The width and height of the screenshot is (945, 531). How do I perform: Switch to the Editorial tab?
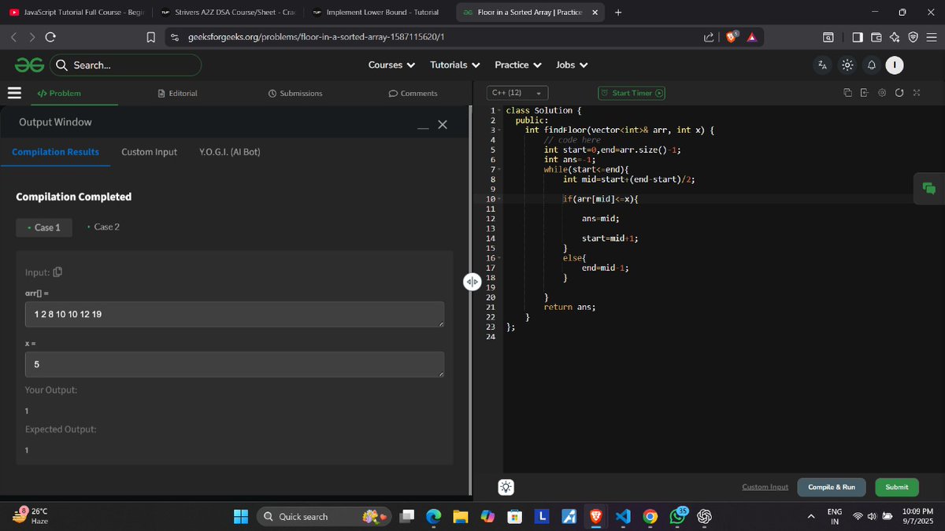(178, 93)
